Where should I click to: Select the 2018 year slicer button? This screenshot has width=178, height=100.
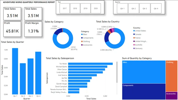(75, 8)
